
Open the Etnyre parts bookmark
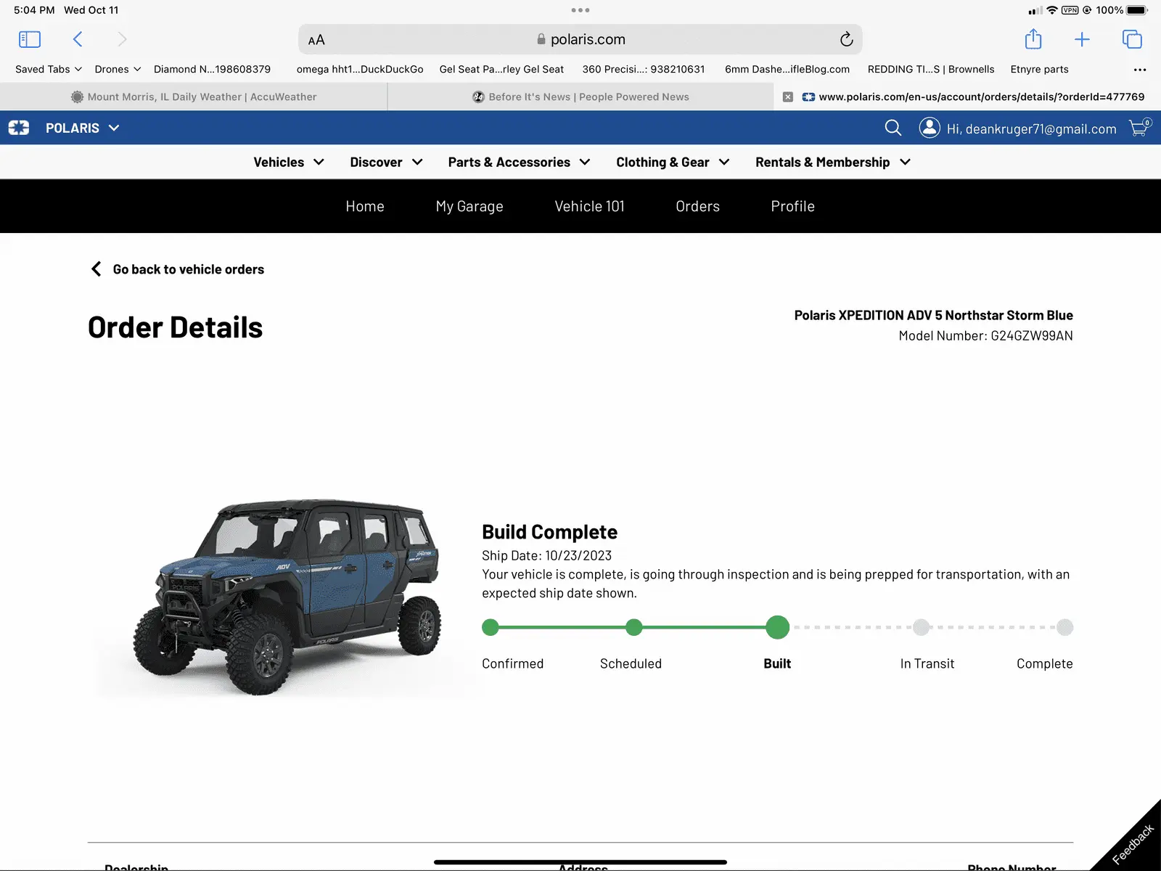coord(1039,69)
